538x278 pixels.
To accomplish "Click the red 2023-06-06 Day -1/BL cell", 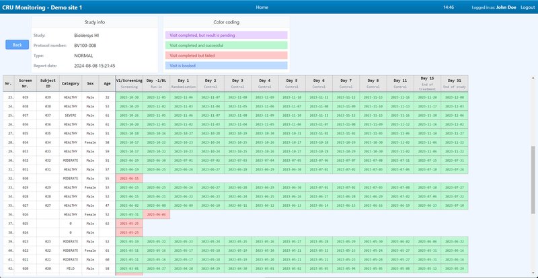I will point(155,214).
